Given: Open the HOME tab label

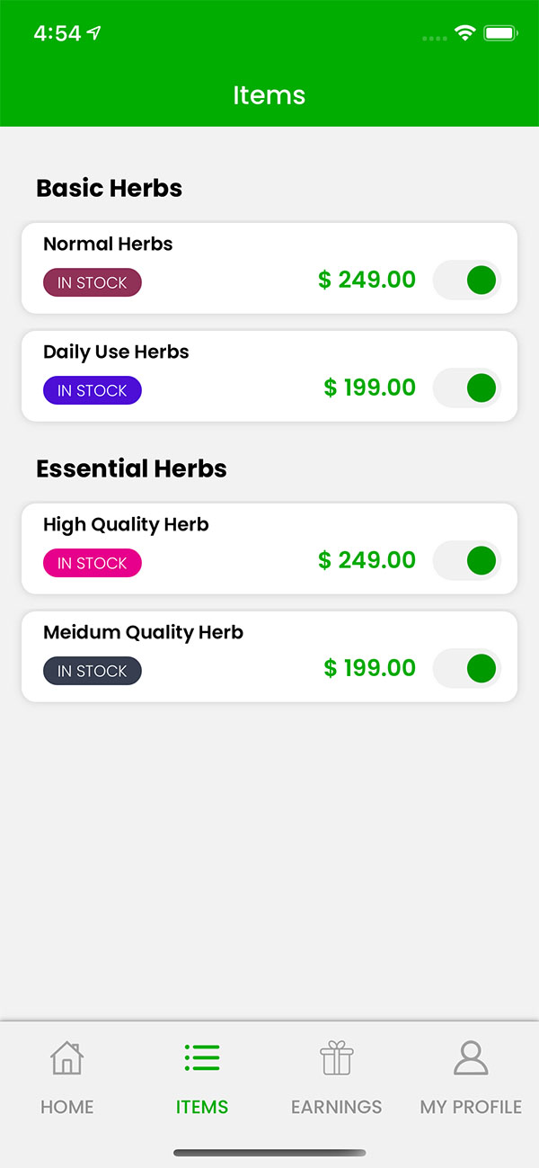Looking at the screenshot, I should coord(67,1107).
